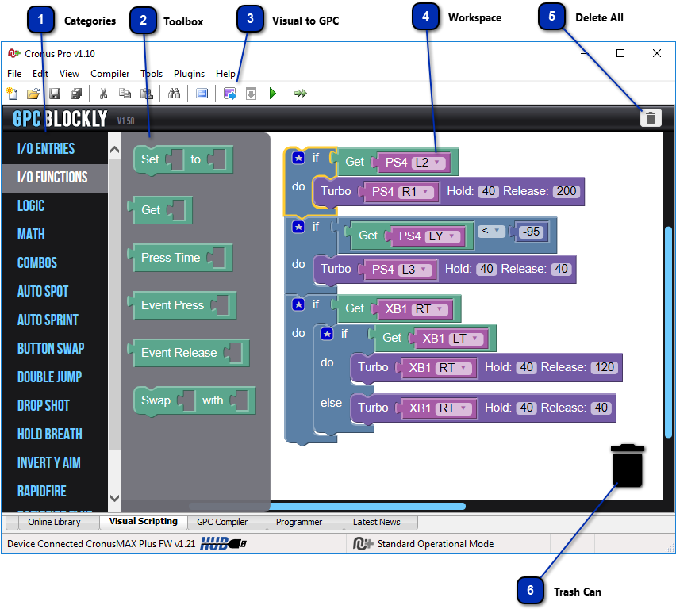Image resolution: width=676 pixels, height=609 pixels.
Task: Click the category list scroll-down arrow
Action: pyautogui.click(x=115, y=498)
